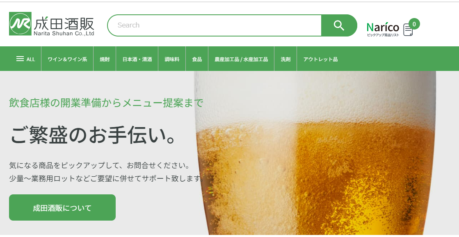Select the 食品 navigation item
Image resolution: width=459 pixels, height=237 pixels.
[197, 59]
